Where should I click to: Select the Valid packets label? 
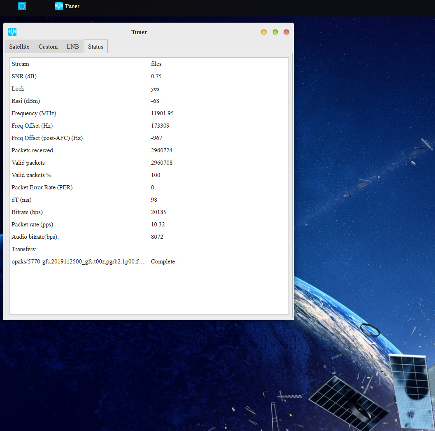[x=28, y=163]
